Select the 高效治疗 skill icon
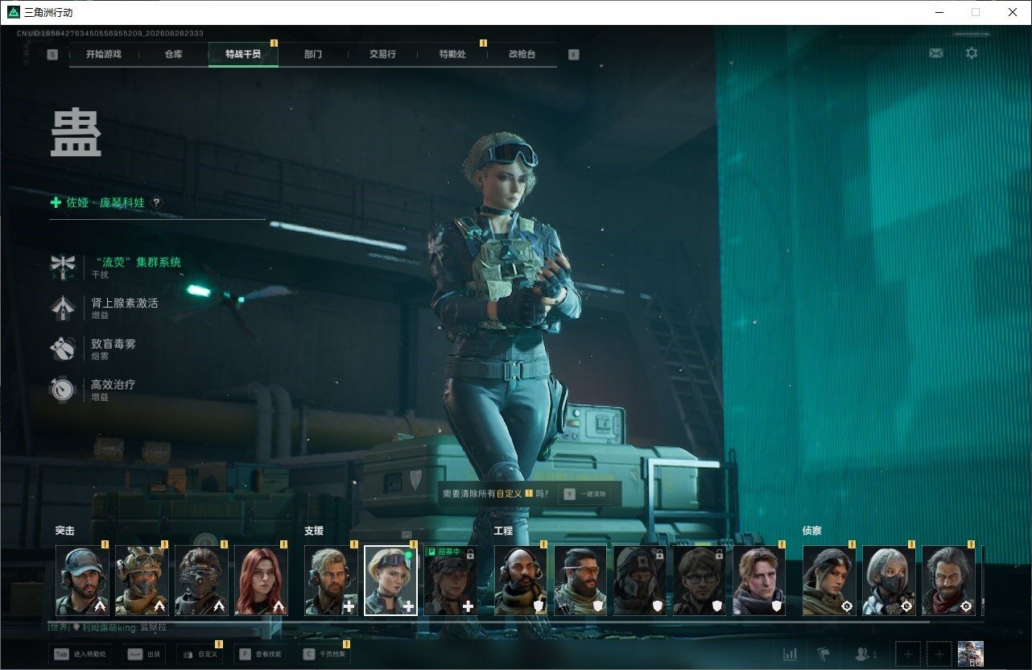 point(62,389)
